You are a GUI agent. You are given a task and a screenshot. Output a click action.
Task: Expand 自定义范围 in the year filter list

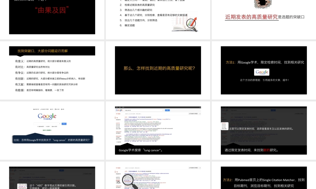tap(118, 128)
